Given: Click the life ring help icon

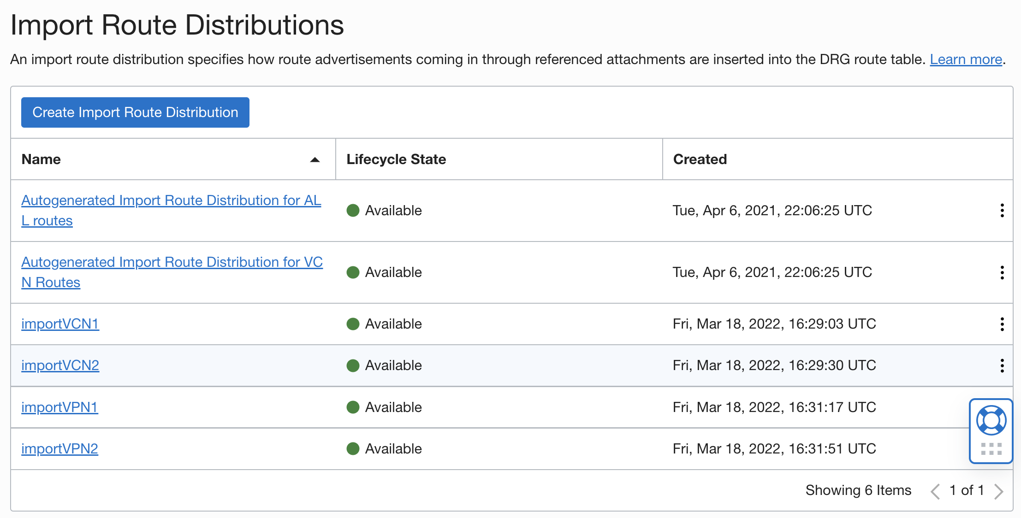Looking at the screenshot, I should [x=991, y=420].
